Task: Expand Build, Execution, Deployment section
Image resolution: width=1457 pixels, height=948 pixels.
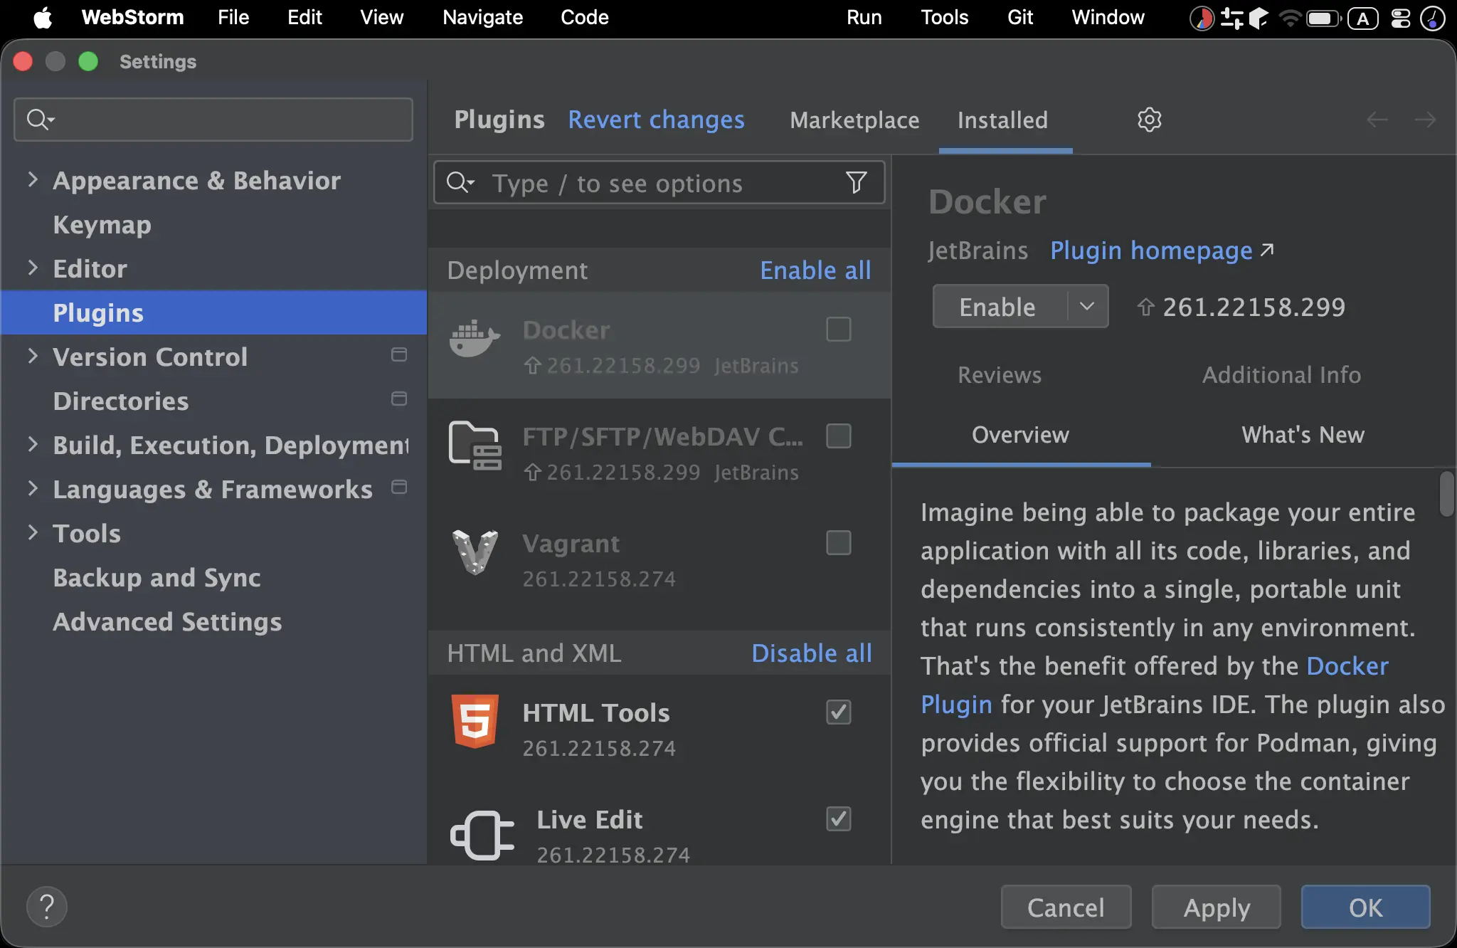Action: pyautogui.click(x=33, y=444)
